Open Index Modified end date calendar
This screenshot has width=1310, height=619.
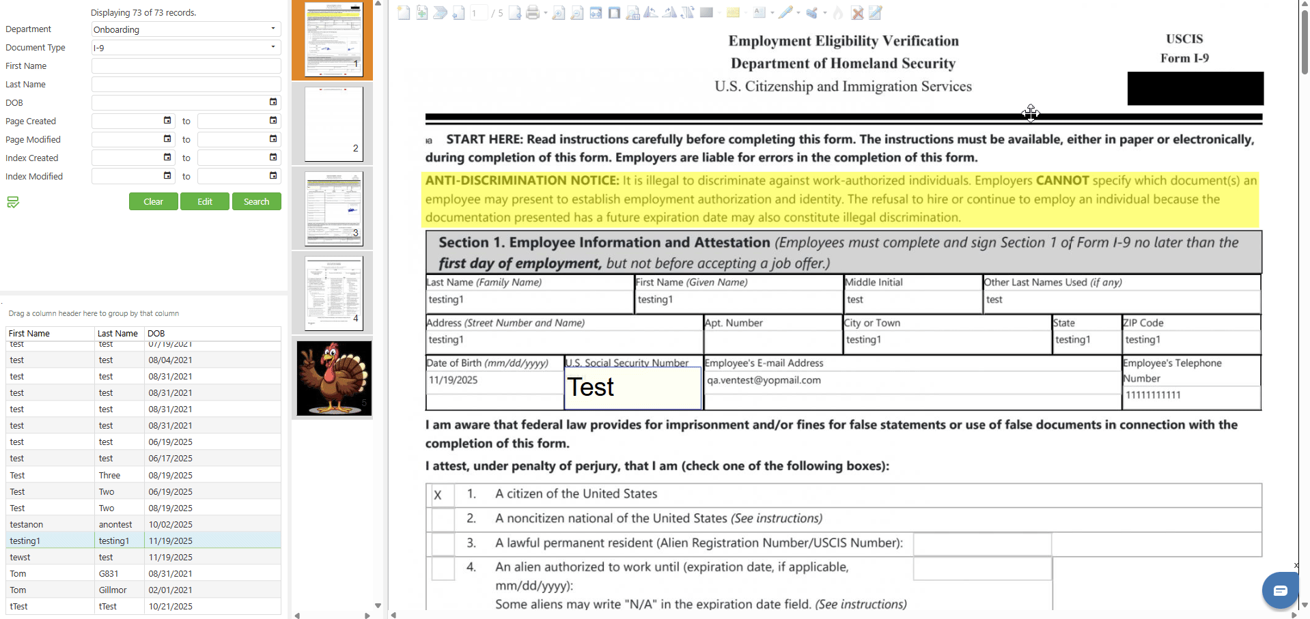pos(273,176)
